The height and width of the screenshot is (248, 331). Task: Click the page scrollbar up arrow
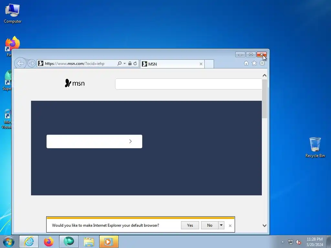click(264, 76)
